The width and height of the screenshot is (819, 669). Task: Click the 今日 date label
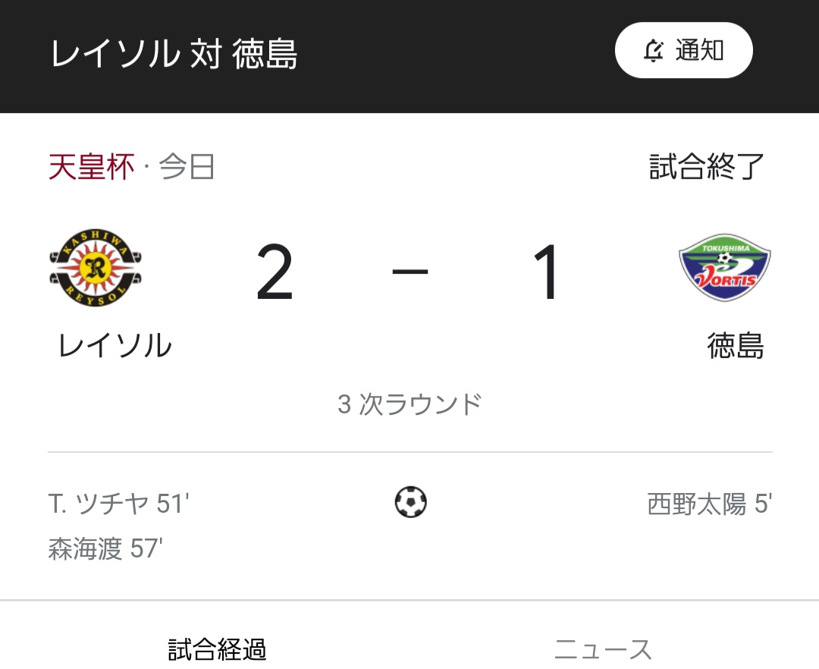click(x=187, y=167)
